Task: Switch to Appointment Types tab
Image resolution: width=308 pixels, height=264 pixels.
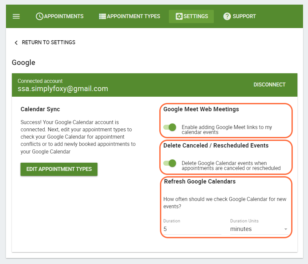Action: 130,16
